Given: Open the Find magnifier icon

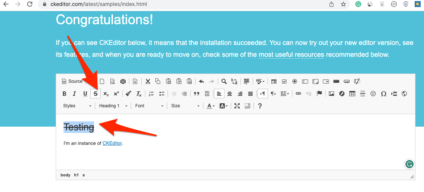Looking at the screenshot, I should tap(224, 81).
